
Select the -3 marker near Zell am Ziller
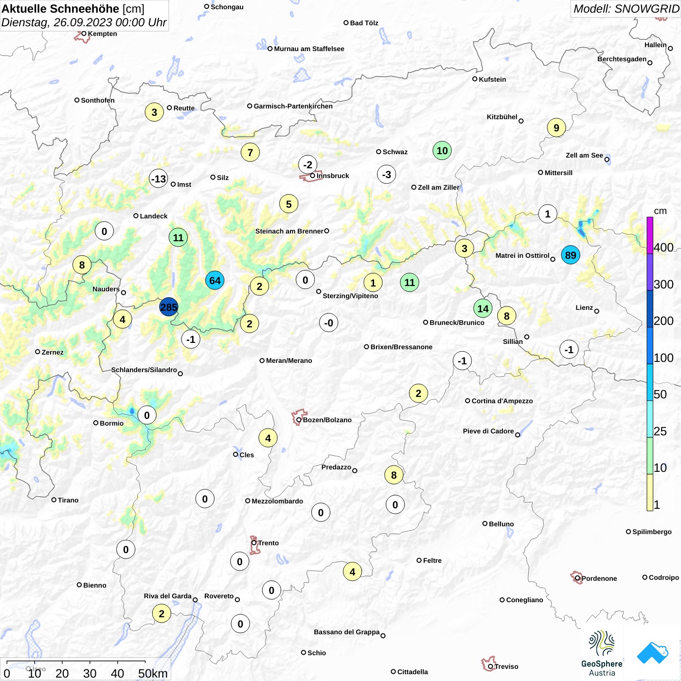pos(386,174)
